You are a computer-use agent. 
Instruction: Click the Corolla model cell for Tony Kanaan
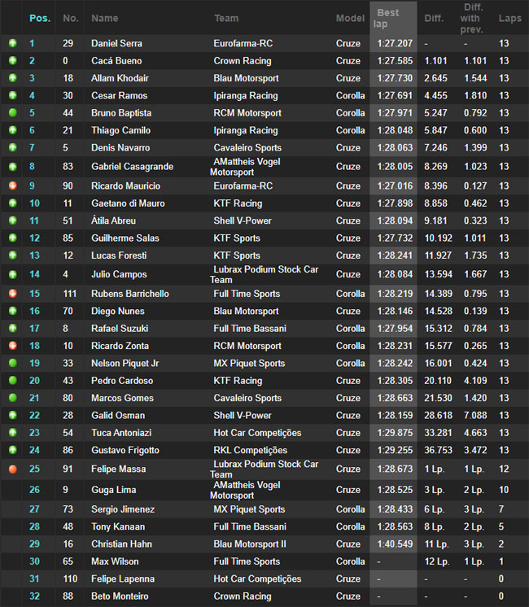point(351,526)
